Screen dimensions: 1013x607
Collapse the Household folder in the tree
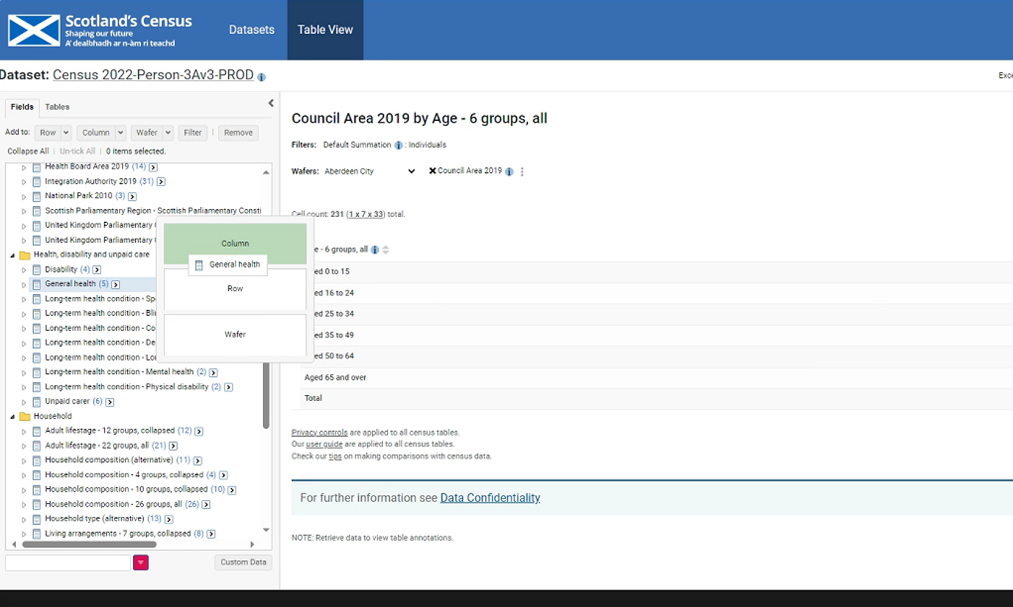pos(12,416)
